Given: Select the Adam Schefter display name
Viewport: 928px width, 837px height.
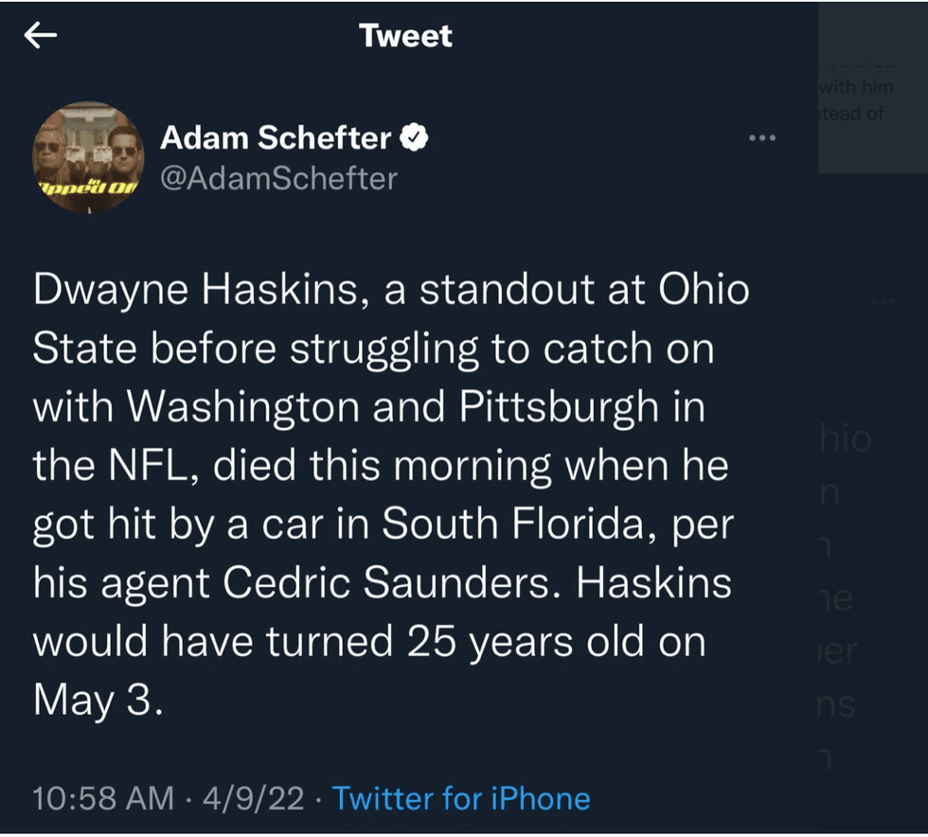Looking at the screenshot, I should pos(275,136).
